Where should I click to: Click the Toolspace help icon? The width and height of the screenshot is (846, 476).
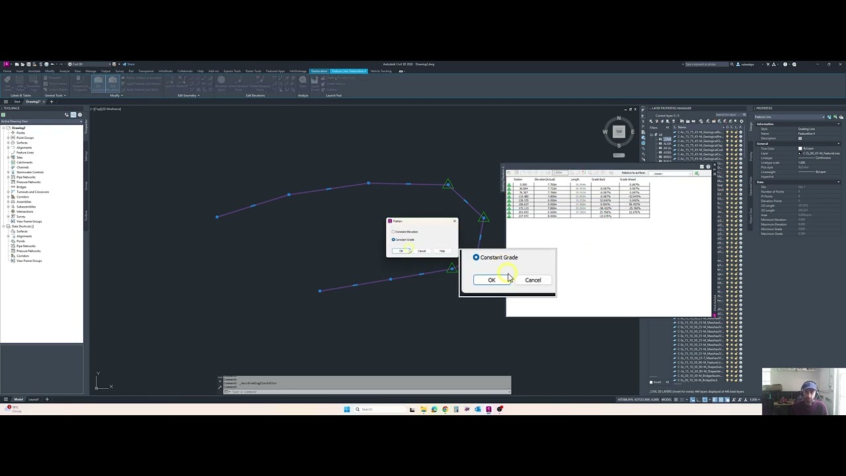click(x=80, y=114)
